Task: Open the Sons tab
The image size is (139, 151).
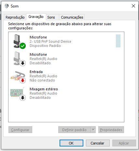Action: click(x=51, y=17)
